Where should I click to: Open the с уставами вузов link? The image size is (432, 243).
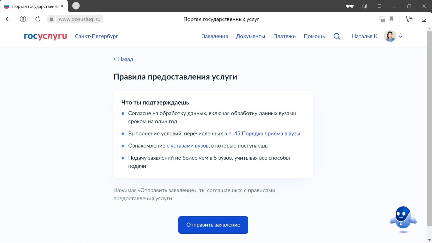click(188, 146)
